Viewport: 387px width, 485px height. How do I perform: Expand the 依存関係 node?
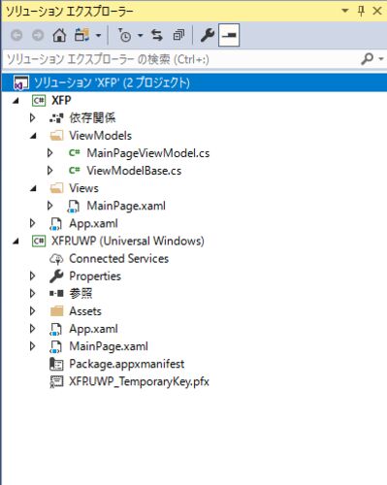click(32, 118)
